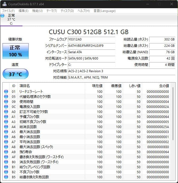Click the status orb for row B5 総書き換え失敗回数

click(x=6, y=177)
